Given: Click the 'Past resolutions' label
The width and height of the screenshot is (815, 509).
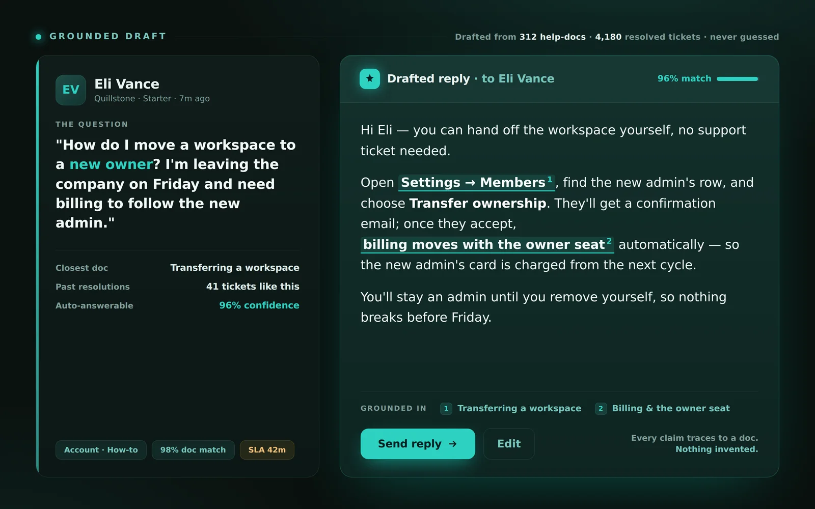Looking at the screenshot, I should (93, 287).
